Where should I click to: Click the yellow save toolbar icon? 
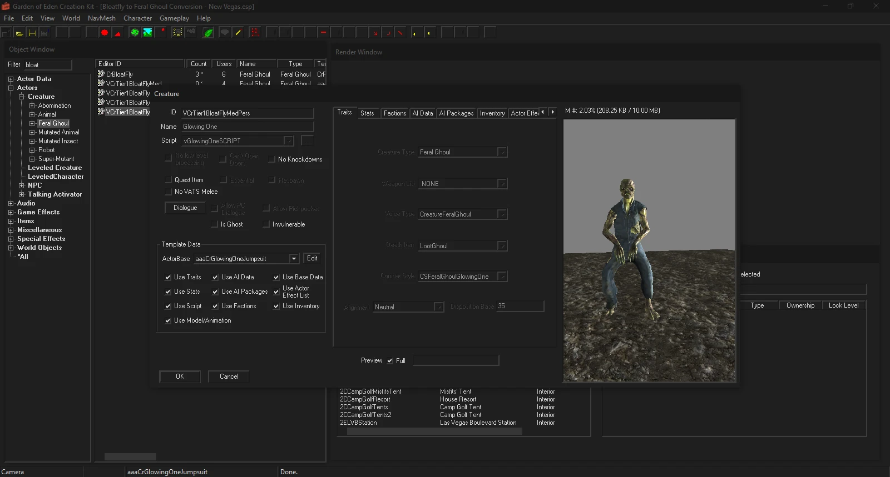32,33
